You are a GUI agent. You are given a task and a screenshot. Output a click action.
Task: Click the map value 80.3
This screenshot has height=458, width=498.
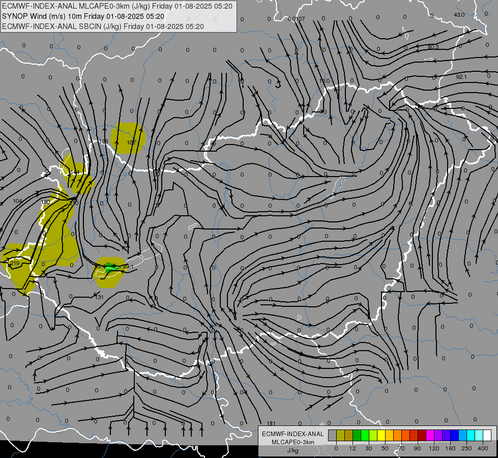tap(433, 47)
